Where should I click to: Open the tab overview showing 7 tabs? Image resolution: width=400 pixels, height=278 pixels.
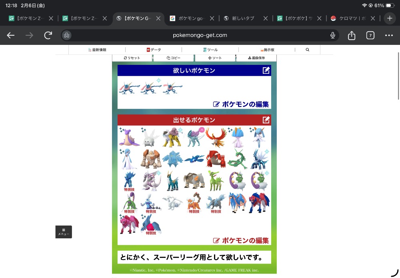click(370, 35)
